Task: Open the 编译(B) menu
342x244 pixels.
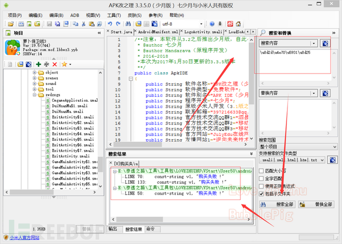Action: (x=57, y=15)
